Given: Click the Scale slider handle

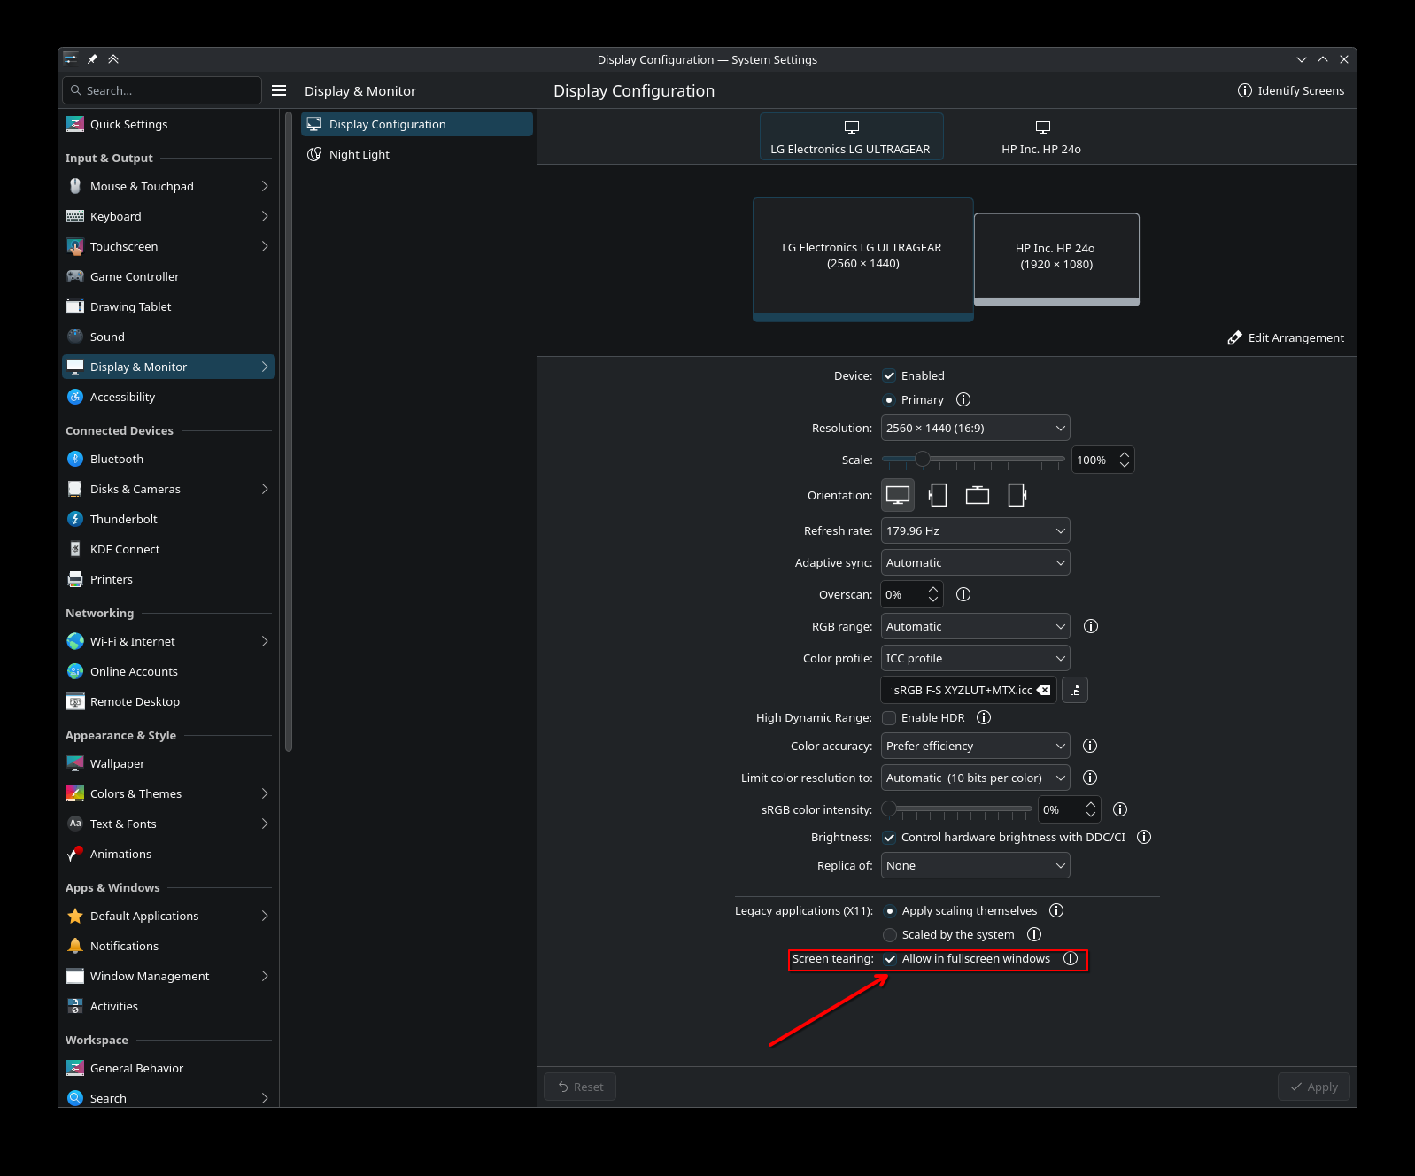Looking at the screenshot, I should click(923, 459).
